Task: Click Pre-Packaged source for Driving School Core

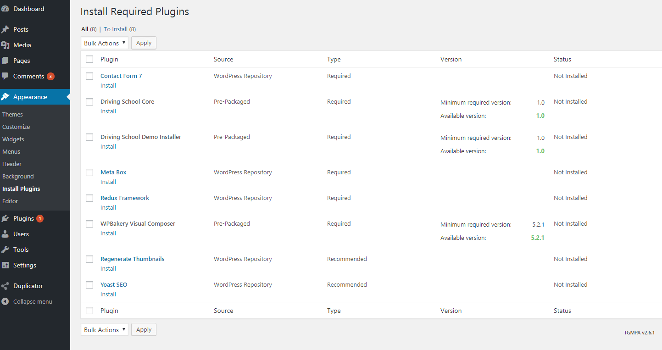Action: pos(232,102)
